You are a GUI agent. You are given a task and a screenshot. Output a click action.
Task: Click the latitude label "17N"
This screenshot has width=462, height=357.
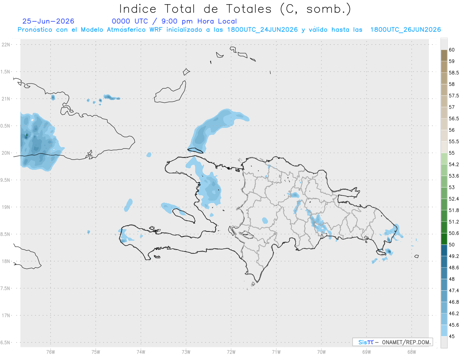(x=6, y=315)
